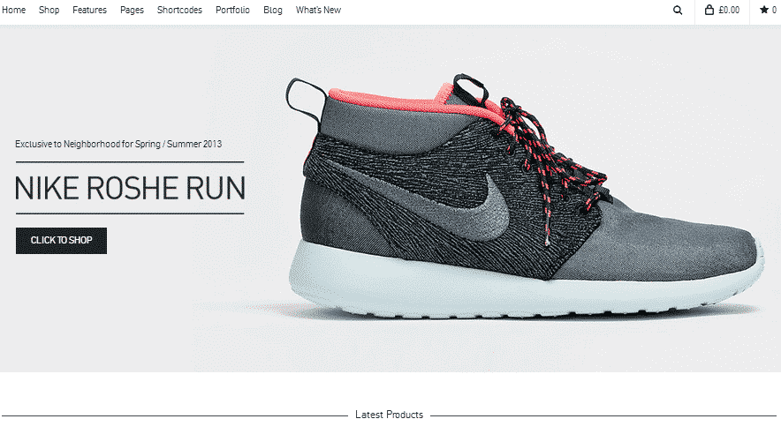
Task: Click the £0.00 cart total
Action: (x=729, y=10)
